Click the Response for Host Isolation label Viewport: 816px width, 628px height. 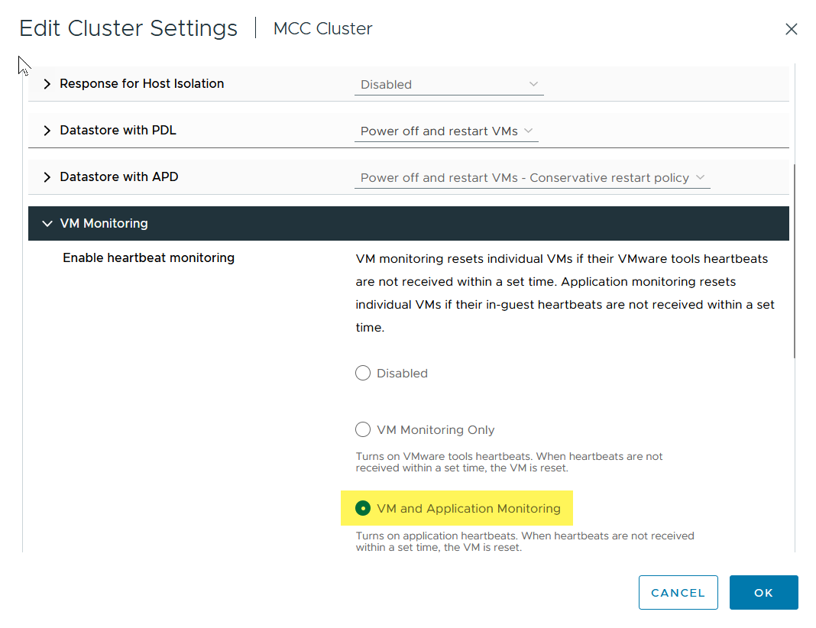pos(141,84)
